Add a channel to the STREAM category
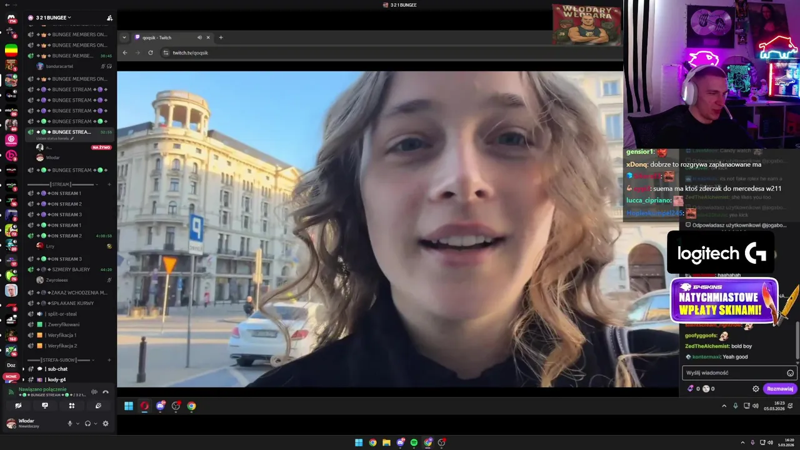This screenshot has width=800, height=450. [x=109, y=184]
